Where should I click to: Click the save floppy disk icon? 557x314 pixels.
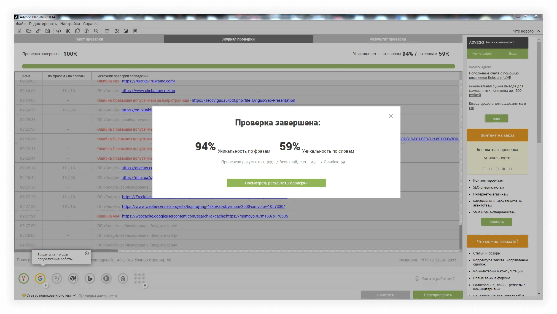tap(48, 31)
